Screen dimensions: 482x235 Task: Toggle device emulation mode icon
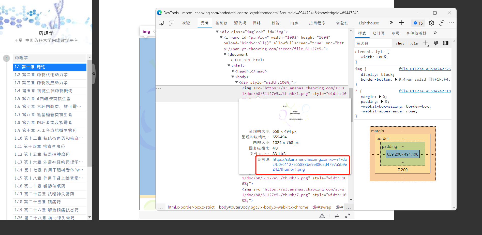171,23
